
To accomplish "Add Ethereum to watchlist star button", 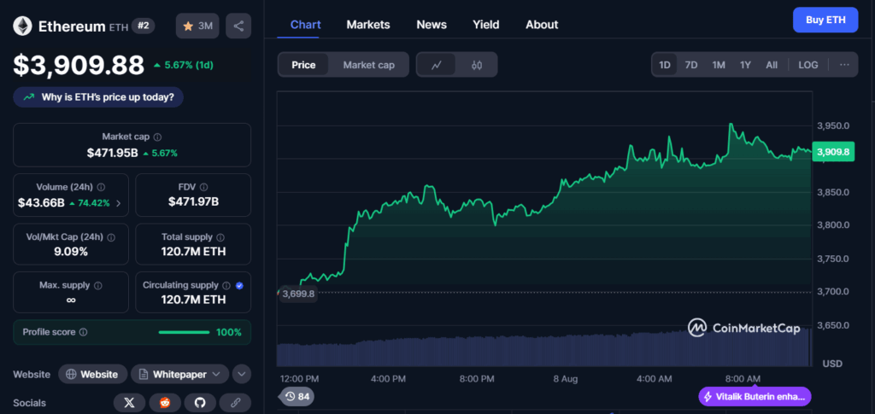I will tap(197, 26).
